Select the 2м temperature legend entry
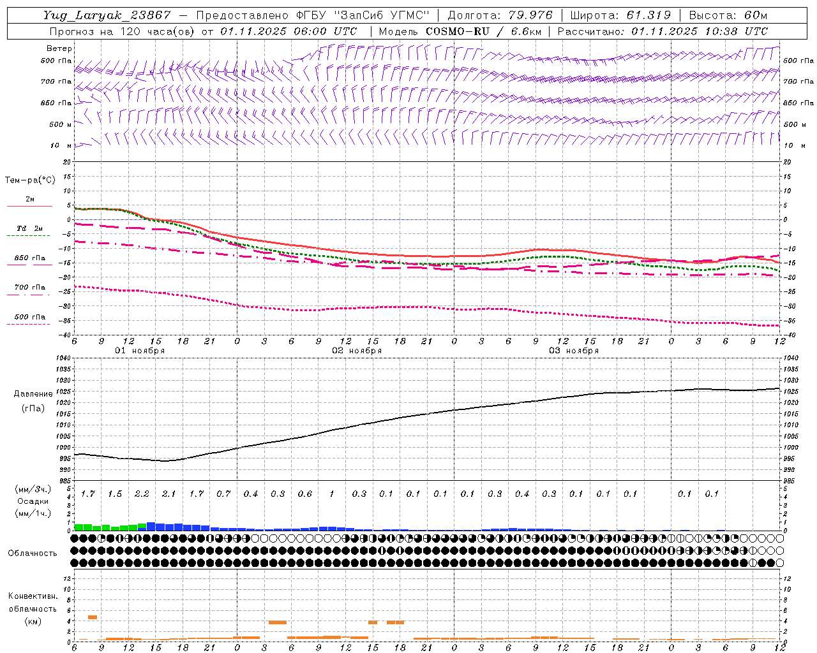This screenshot has width=817, height=653. [30, 200]
